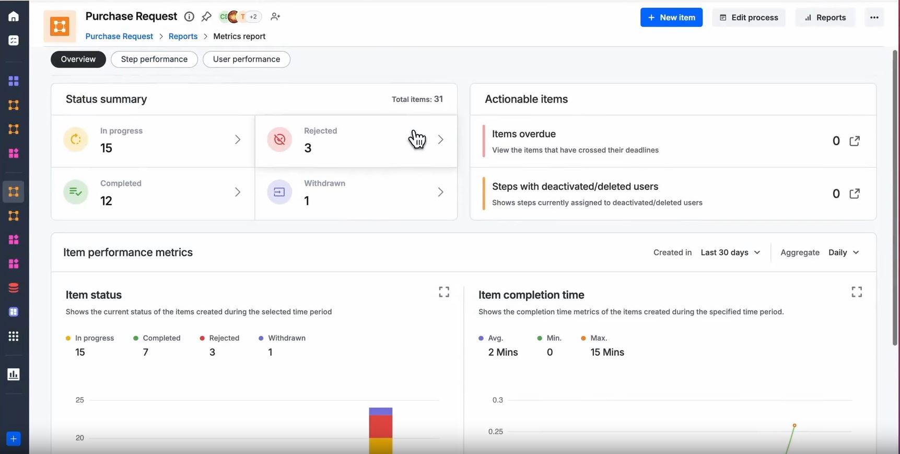Switch to the Step performance tab
The height and width of the screenshot is (454, 900).
coord(154,59)
